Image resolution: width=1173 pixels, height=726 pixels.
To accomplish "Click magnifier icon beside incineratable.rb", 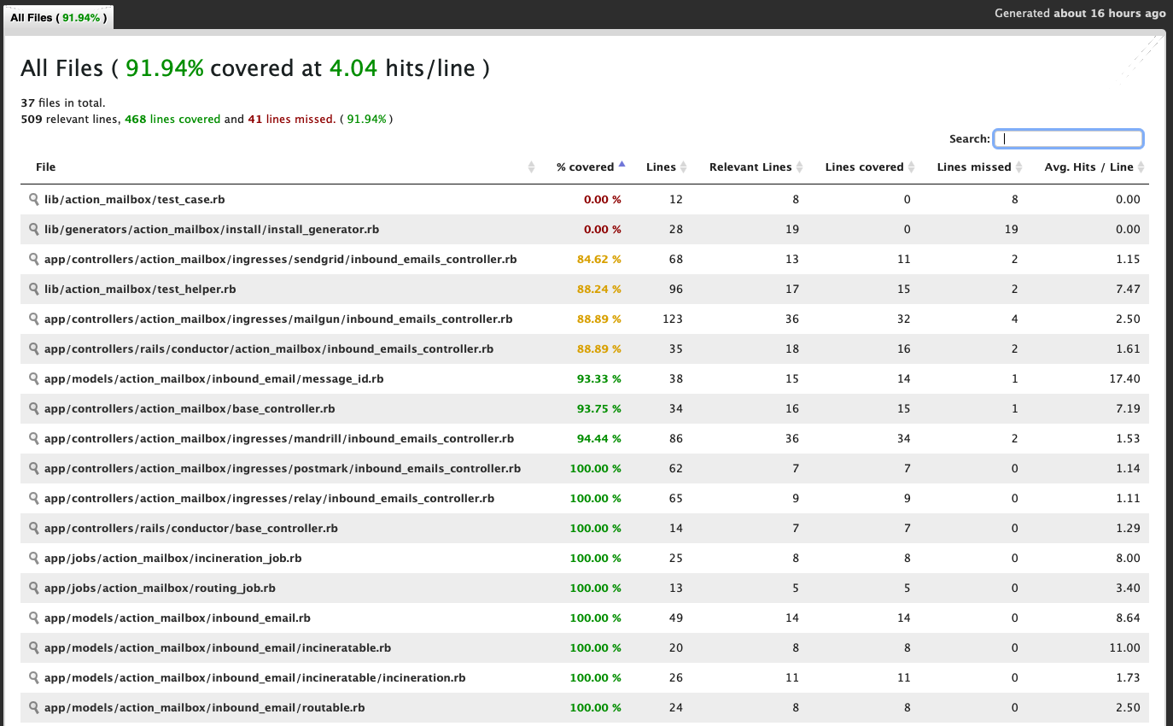I will 34,647.
